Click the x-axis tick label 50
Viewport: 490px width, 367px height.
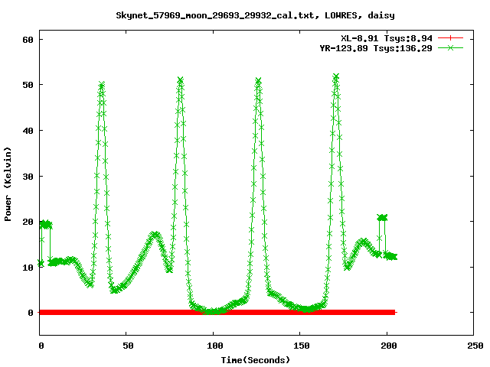click(x=128, y=346)
